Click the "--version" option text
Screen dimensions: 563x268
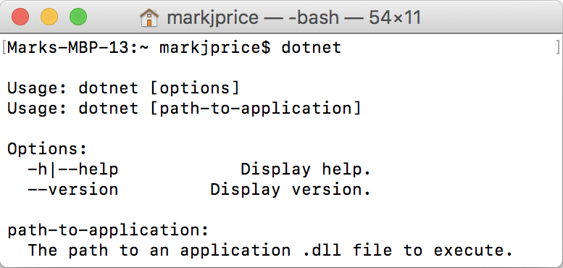click(x=73, y=190)
